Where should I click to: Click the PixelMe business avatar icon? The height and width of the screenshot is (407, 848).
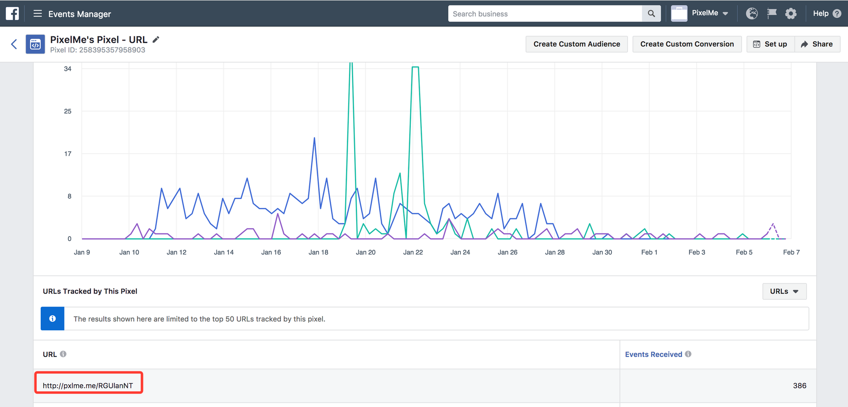[679, 14]
